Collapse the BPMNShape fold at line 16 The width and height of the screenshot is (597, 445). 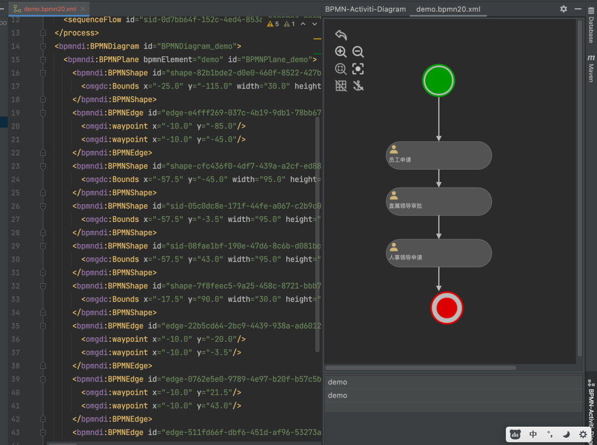click(43, 73)
